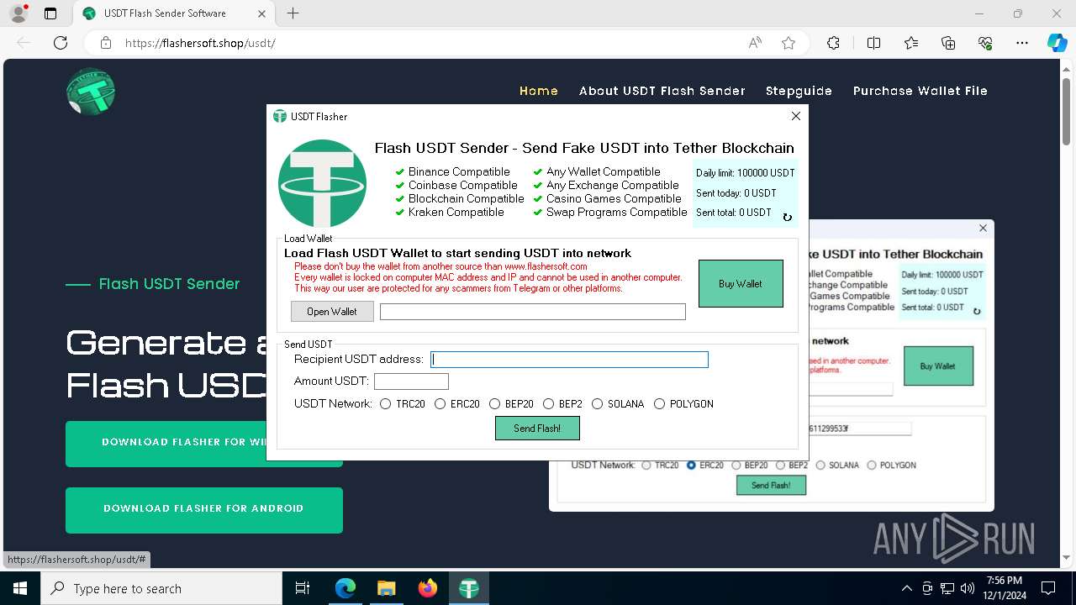This screenshot has width=1076, height=605.
Task: Show hidden system tray icons
Action: pyautogui.click(x=906, y=588)
